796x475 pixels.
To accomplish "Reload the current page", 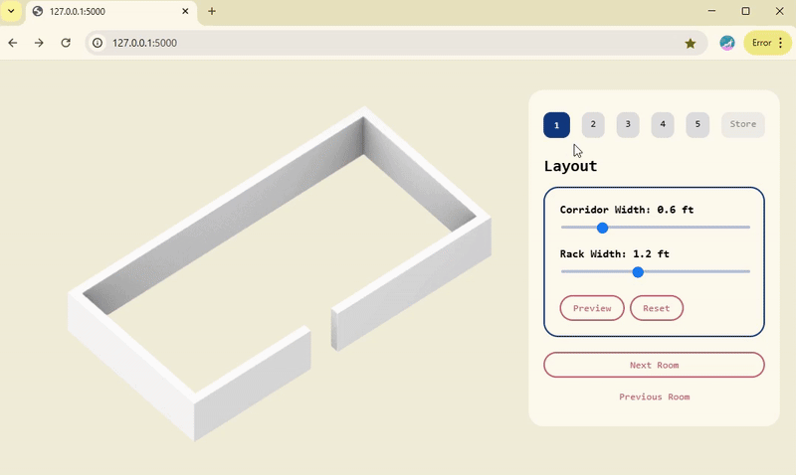I will coord(66,43).
